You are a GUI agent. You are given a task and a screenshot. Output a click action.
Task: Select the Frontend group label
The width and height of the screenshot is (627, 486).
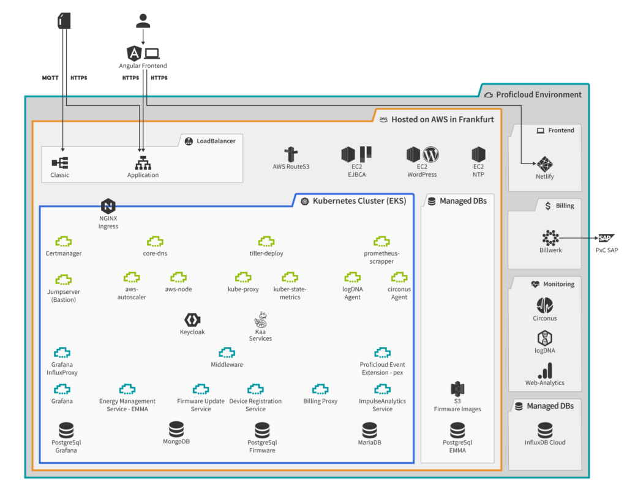[561, 130]
